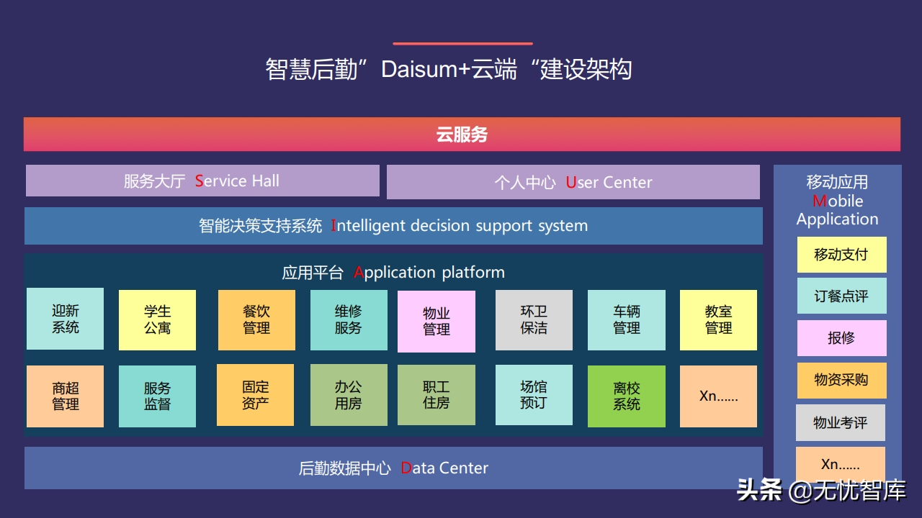Select the 迎新系统 module block
The width and height of the screenshot is (922, 518).
coord(65,319)
